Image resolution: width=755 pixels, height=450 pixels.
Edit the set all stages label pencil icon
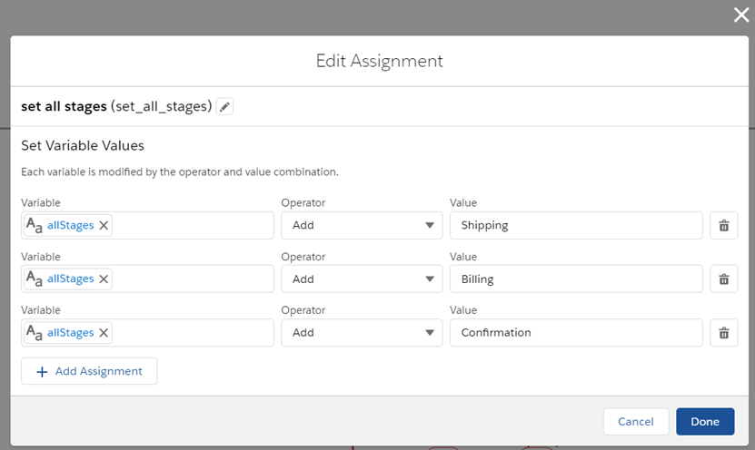224,106
